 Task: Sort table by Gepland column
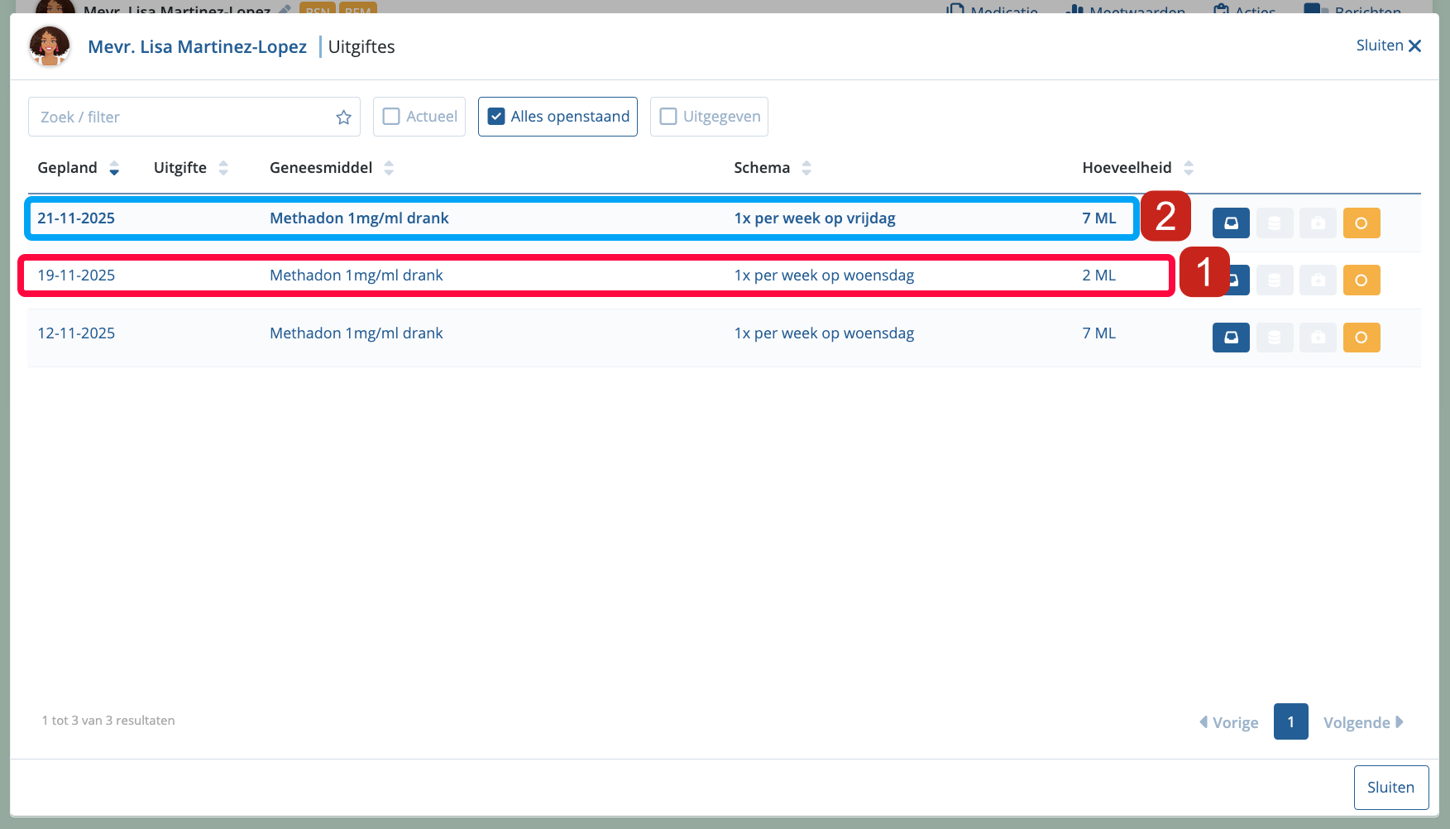(x=114, y=169)
